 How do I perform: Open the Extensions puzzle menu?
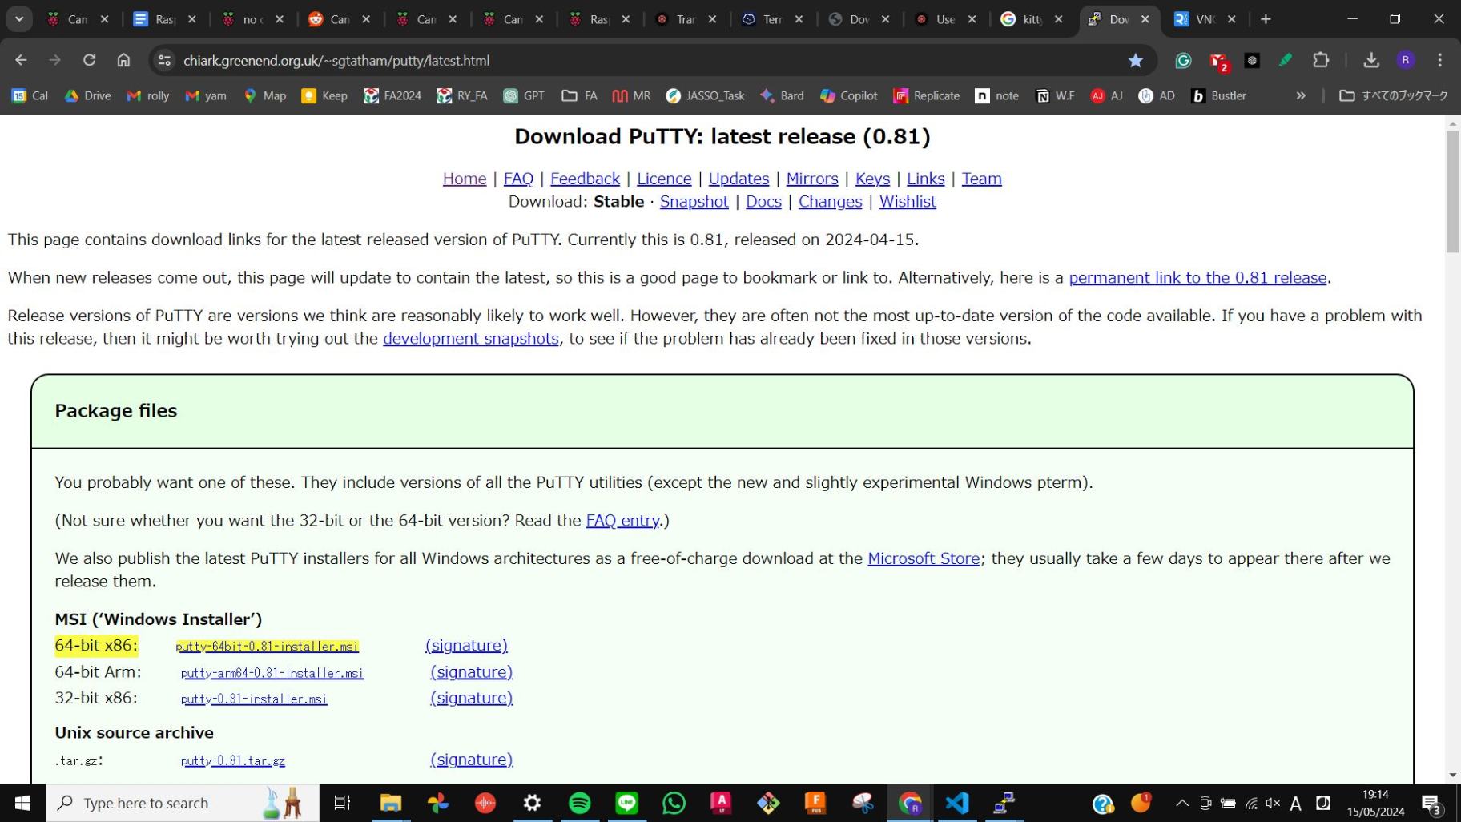[1321, 60]
